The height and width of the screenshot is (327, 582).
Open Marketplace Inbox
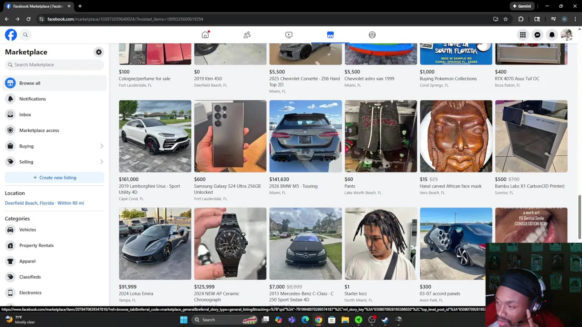(55, 114)
